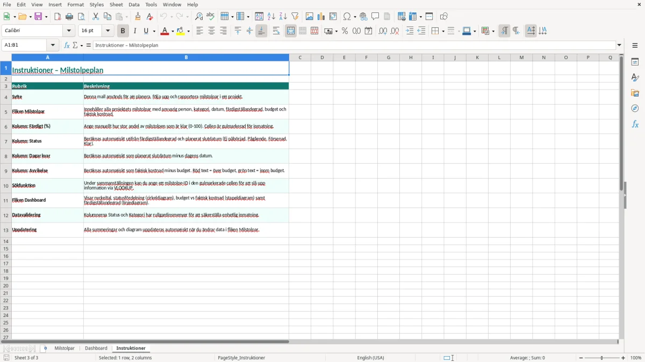
Task: Switch to the Dashboard sheet tab
Action: (x=96, y=348)
